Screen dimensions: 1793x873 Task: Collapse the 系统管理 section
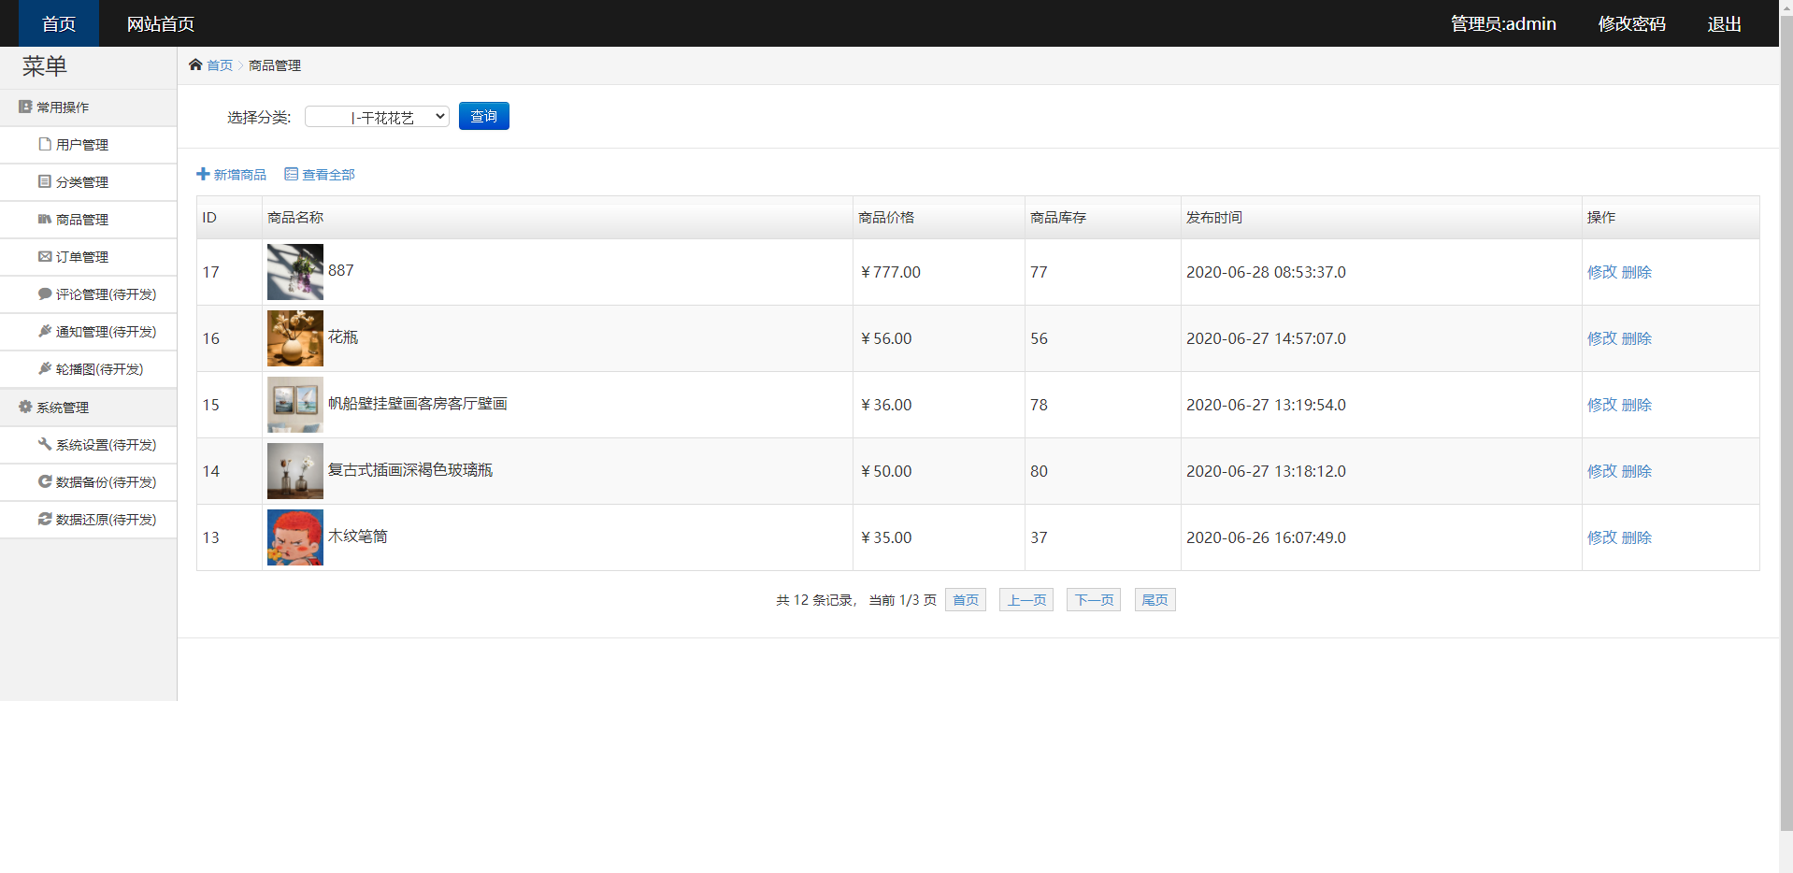click(x=62, y=407)
